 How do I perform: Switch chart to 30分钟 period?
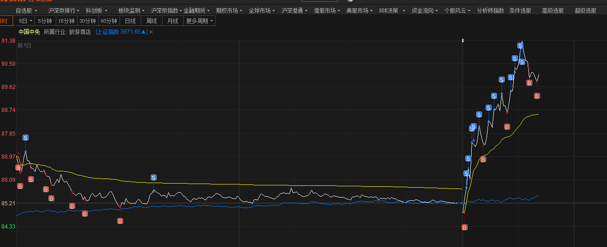[x=88, y=21]
